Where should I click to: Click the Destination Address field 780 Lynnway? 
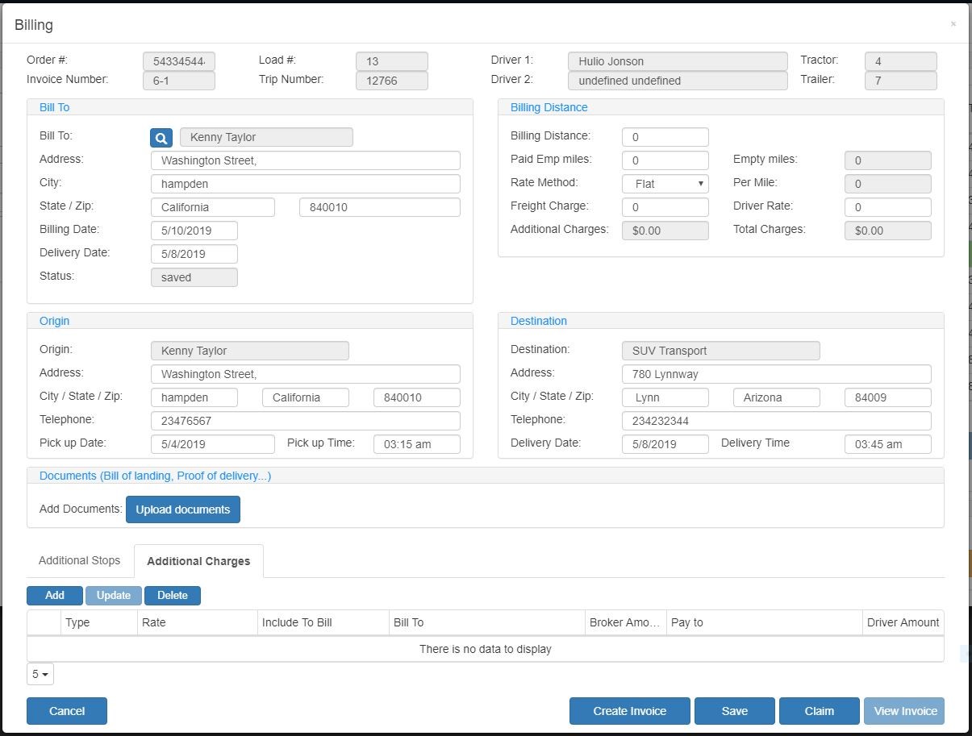point(777,374)
